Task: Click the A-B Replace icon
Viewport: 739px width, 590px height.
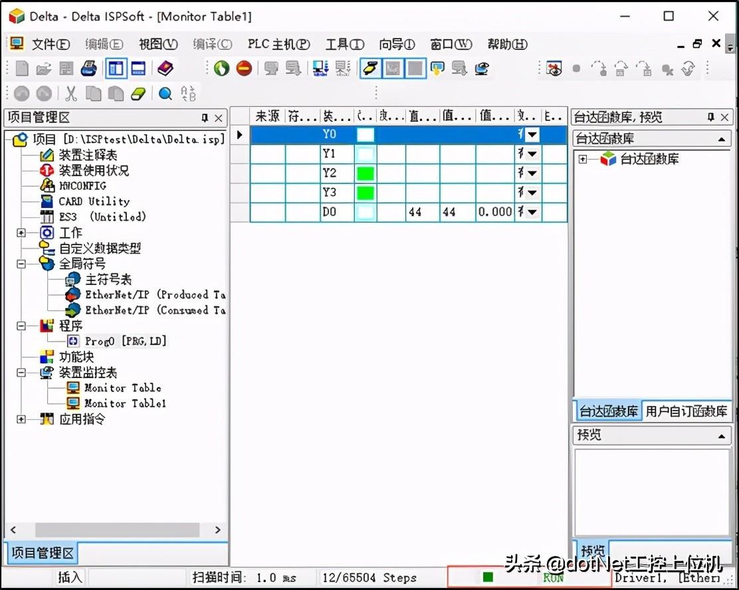Action: (188, 94)
